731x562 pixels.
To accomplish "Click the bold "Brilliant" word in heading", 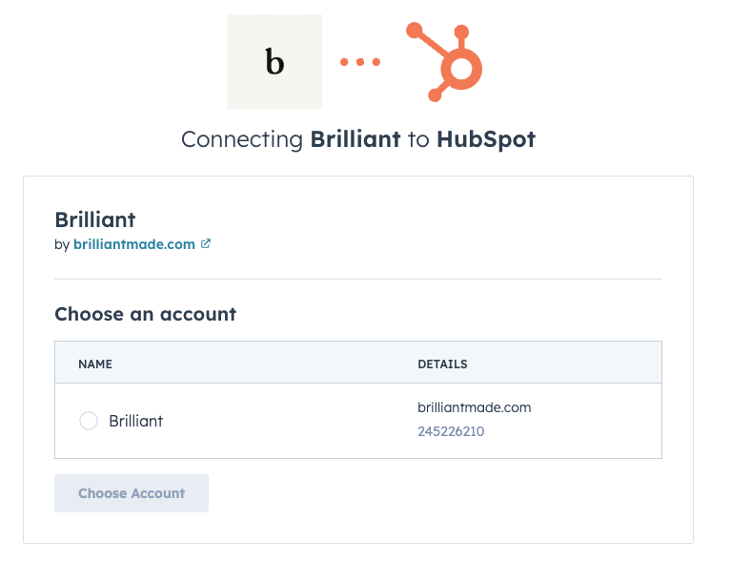I will (355, 139).
